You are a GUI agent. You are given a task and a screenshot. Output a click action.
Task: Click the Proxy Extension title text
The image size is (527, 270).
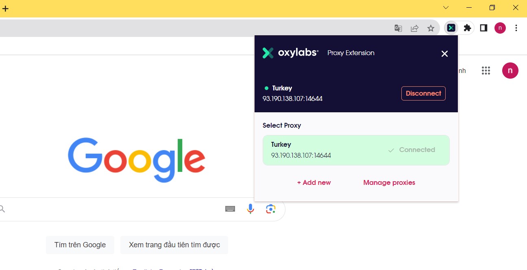351,53
